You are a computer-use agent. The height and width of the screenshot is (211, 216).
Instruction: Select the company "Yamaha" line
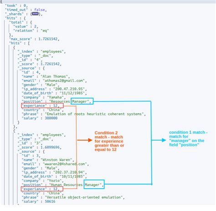[43, 97]
